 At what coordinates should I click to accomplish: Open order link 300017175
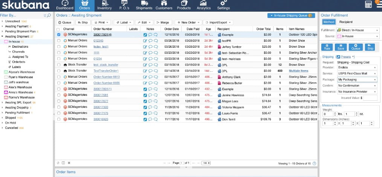(101, 113)
